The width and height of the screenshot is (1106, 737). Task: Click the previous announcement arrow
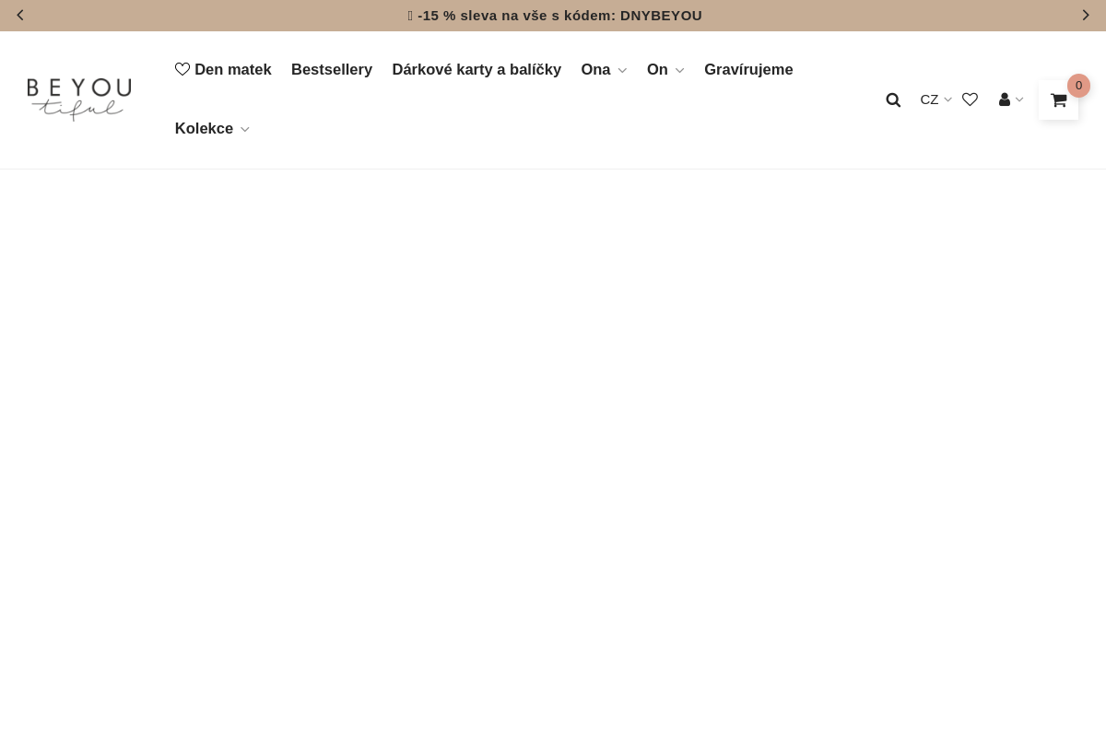[20, 16]
